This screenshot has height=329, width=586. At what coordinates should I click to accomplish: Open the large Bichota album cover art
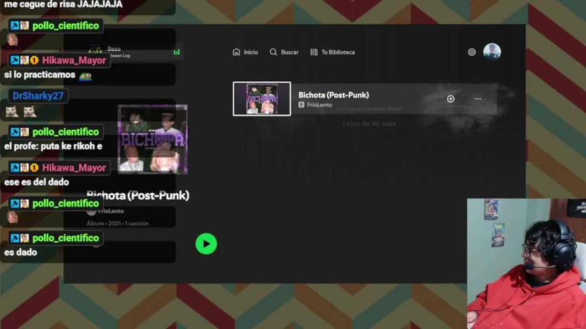pos(152,139)
